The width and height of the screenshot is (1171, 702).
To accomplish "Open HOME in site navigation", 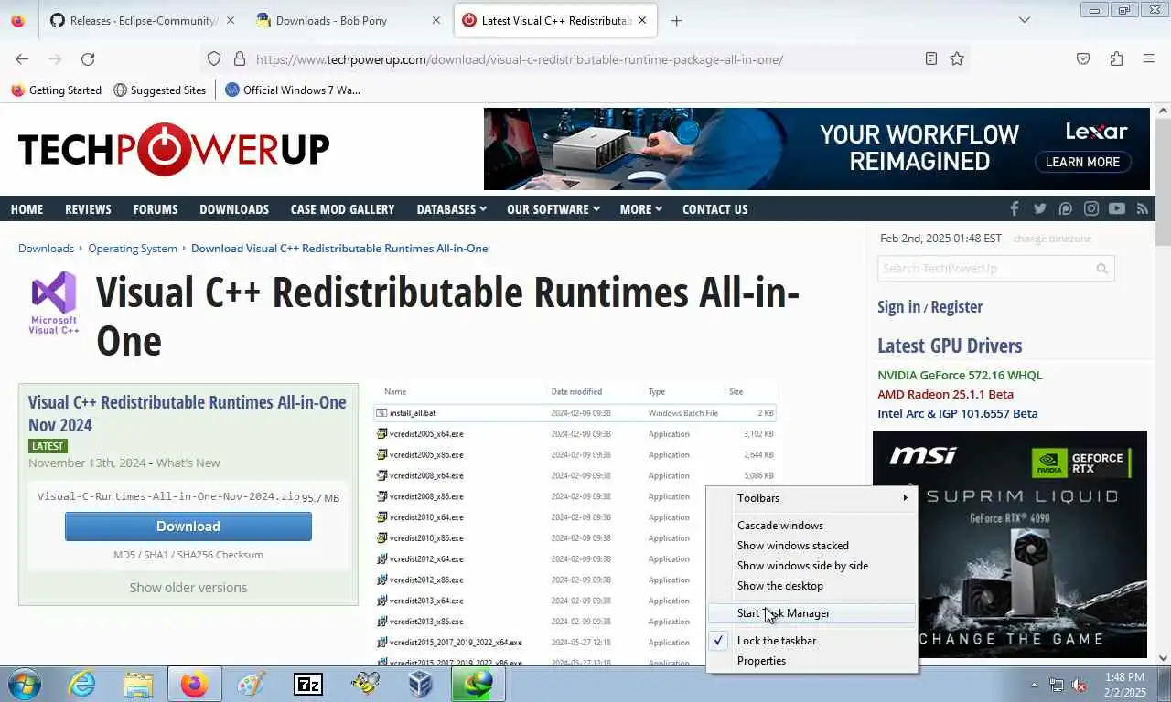I will pyautogui.click(x=27, y=209).
